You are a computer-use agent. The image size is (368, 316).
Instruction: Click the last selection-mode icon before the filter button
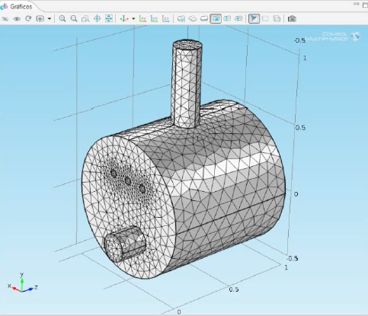click(x=238, y=19)
